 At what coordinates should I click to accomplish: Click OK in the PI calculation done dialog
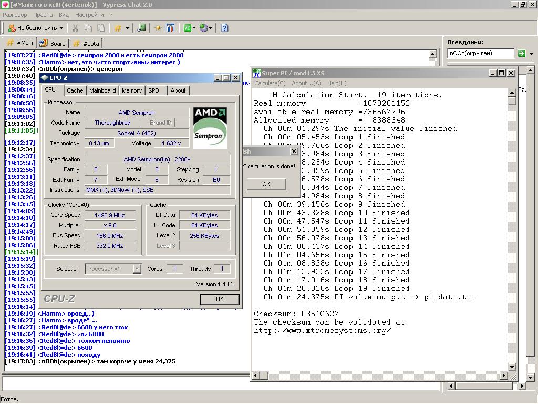[266, 184]
